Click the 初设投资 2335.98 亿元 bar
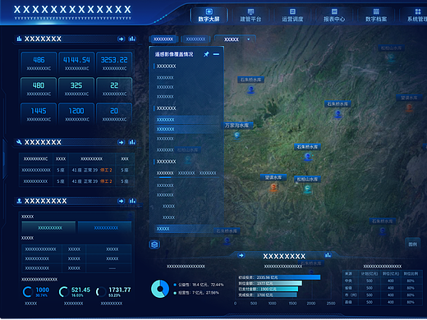427x320 pixels. [x=279, y=277]
